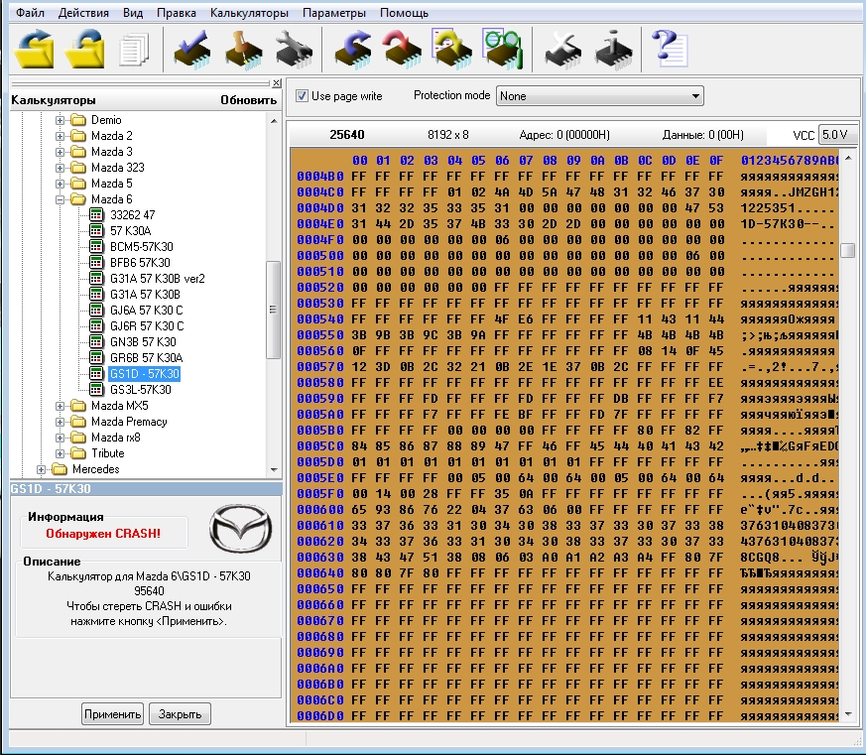This screenshot has width=866, height=755.
Task: Click the chip with wrench icon
Action: point(294,47)
